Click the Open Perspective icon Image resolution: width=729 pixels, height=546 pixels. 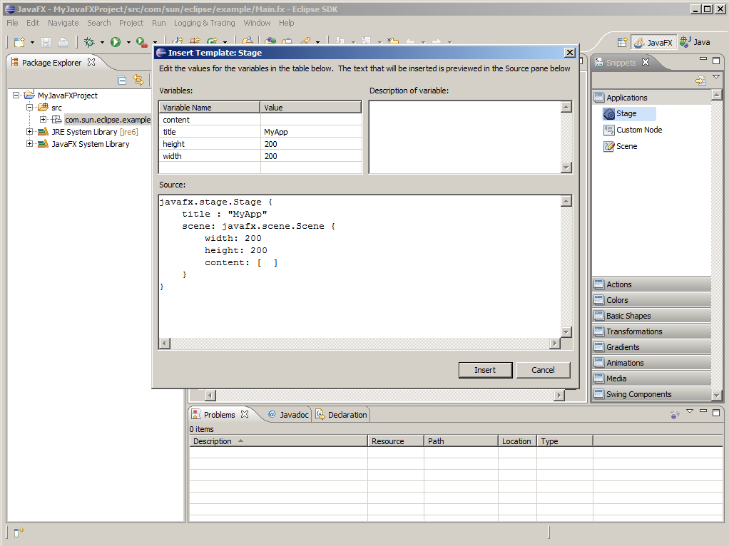click(x=622, y=43)
